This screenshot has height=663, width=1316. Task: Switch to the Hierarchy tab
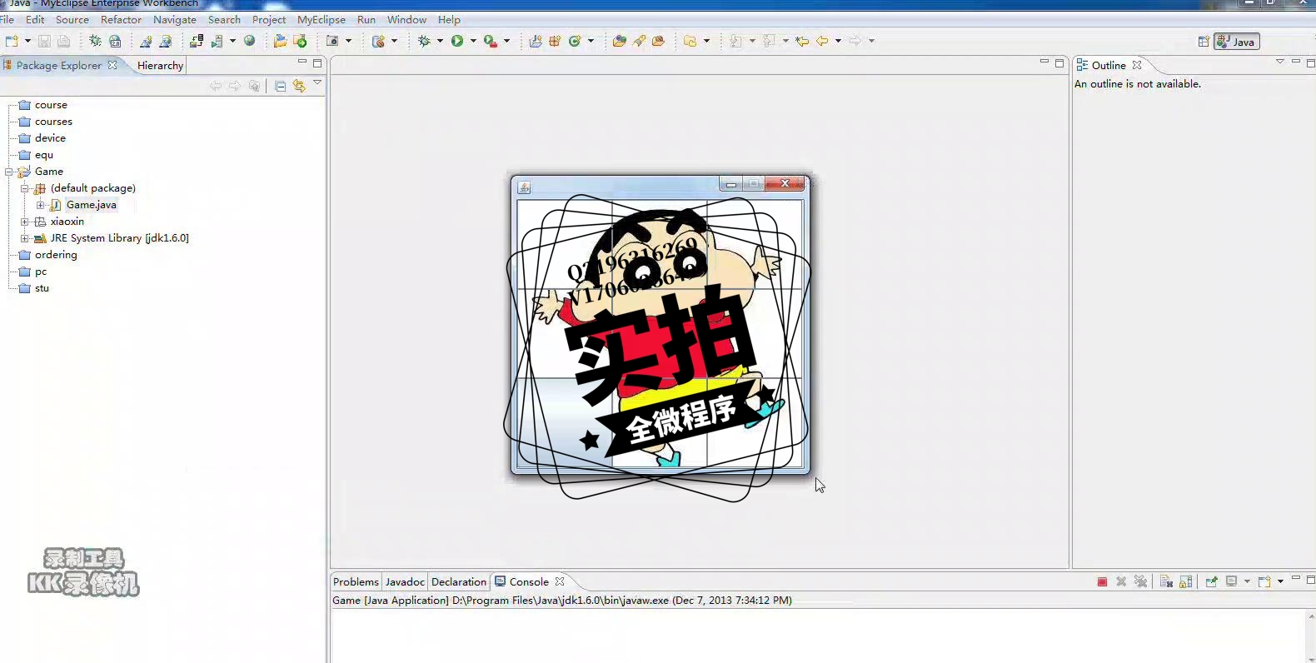[160, 65]
